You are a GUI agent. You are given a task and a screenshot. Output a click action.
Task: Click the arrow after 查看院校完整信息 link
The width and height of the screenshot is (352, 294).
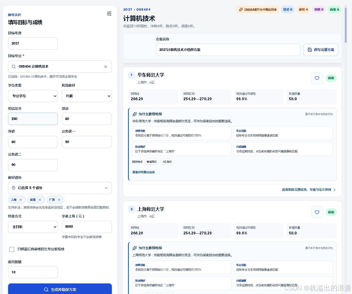pyautogui.click(x=334, y=190)
